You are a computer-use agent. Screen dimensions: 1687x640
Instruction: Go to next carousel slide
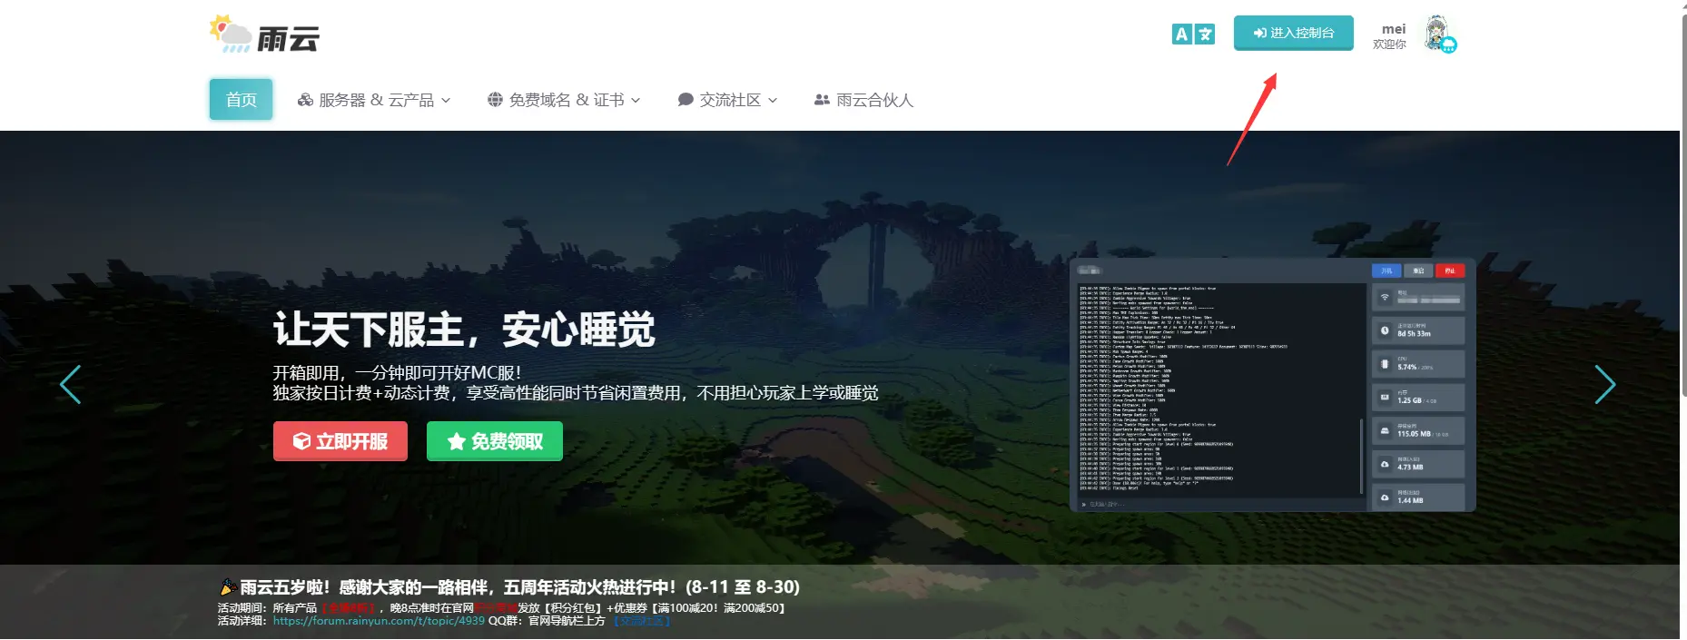pos(1605,385)
